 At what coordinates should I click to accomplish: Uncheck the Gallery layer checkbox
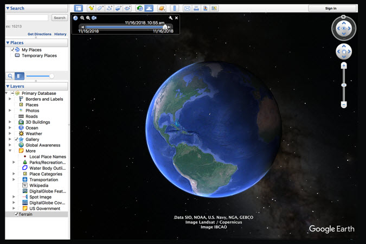[16, 139]
